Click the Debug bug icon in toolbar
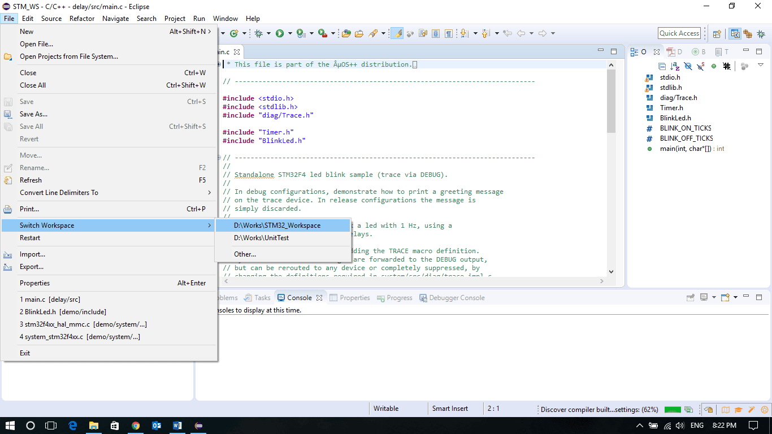772x434 pixels. [259, 33]
